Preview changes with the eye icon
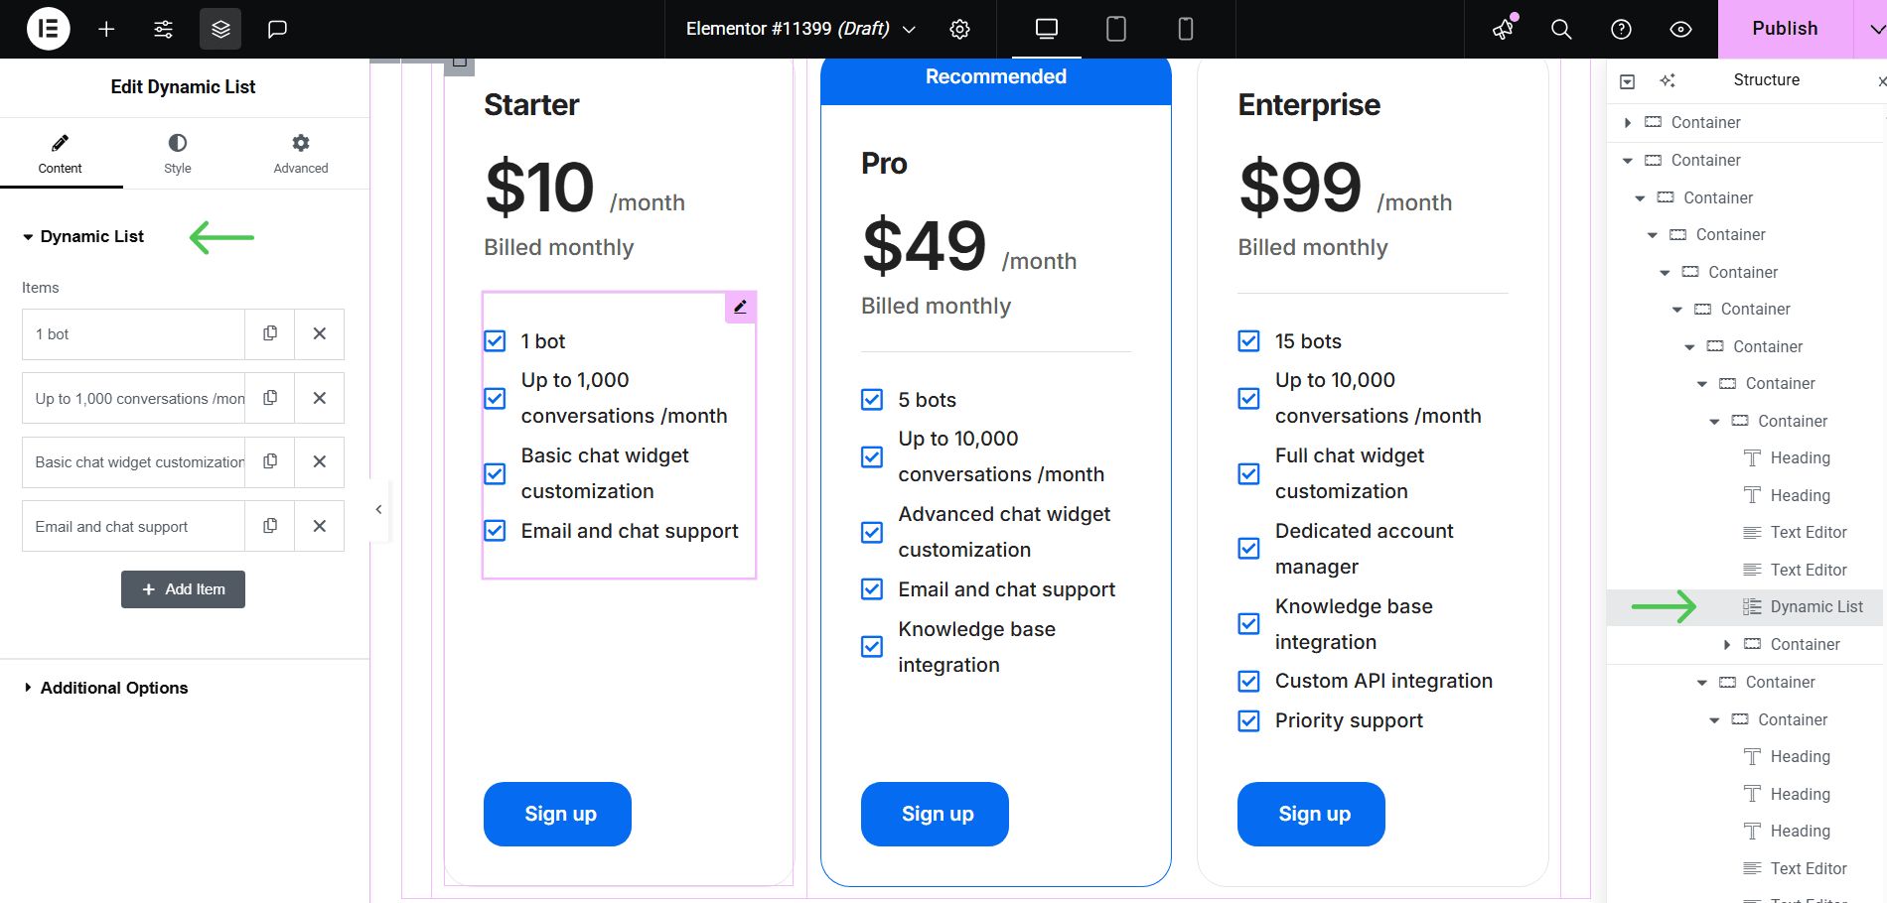The height and width of the screenshot is (903, 1887). pos(1680,29)
